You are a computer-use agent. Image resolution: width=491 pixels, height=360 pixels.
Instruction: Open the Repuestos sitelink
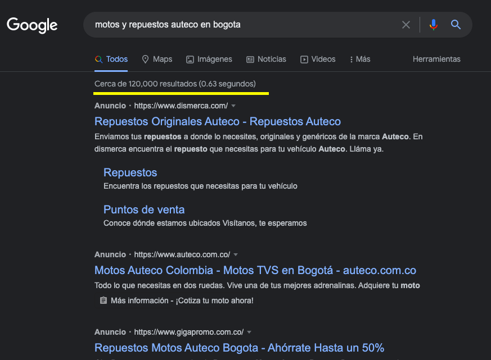(130, 172)
